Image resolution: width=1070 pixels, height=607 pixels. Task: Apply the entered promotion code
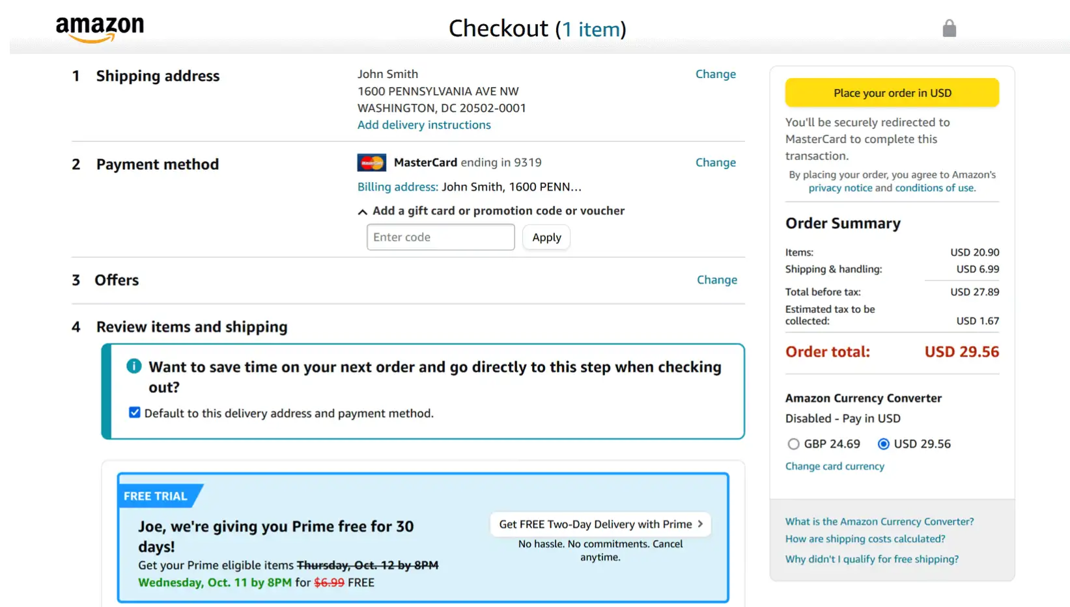point(546,237)
